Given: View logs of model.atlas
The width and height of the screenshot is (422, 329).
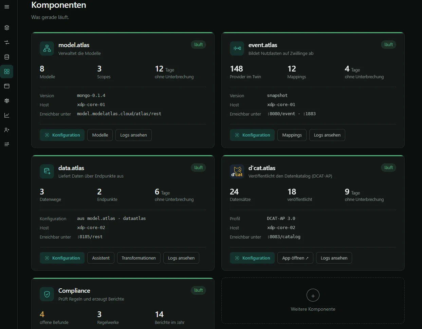Looking at the screenshot, I should point(133,135).
